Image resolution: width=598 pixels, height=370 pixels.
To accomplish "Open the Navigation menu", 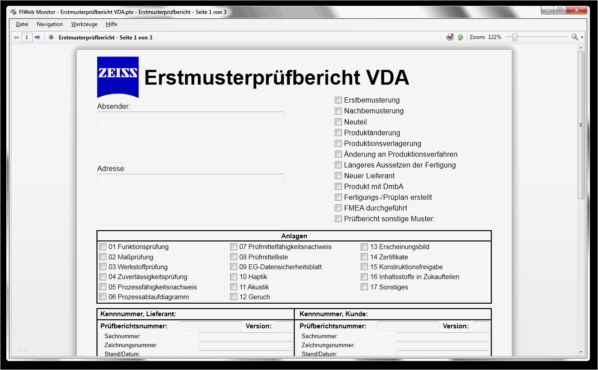I will pyautogui.click(x=50, y=24).
